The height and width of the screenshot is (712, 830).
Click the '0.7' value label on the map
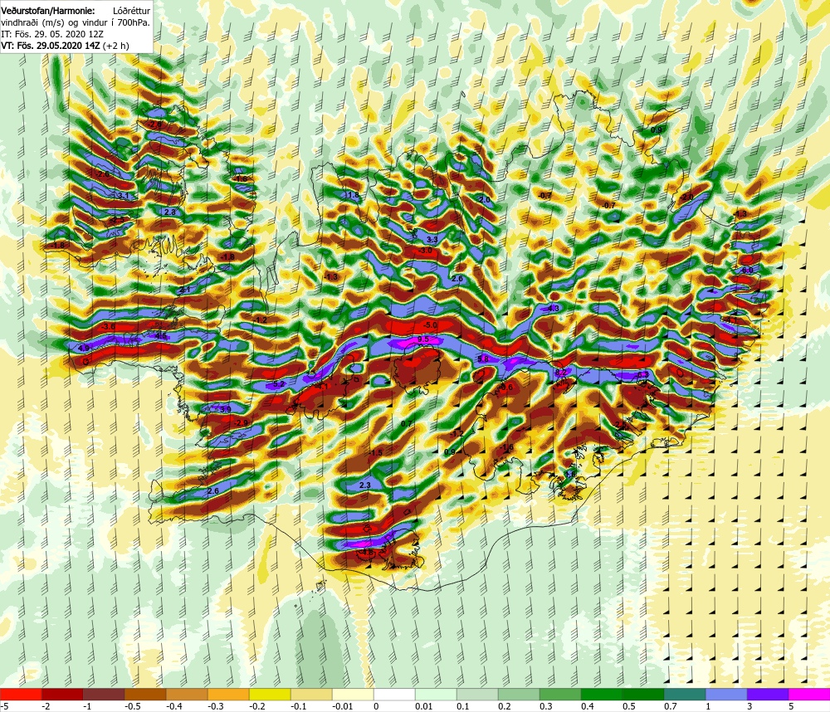point(407,423)
